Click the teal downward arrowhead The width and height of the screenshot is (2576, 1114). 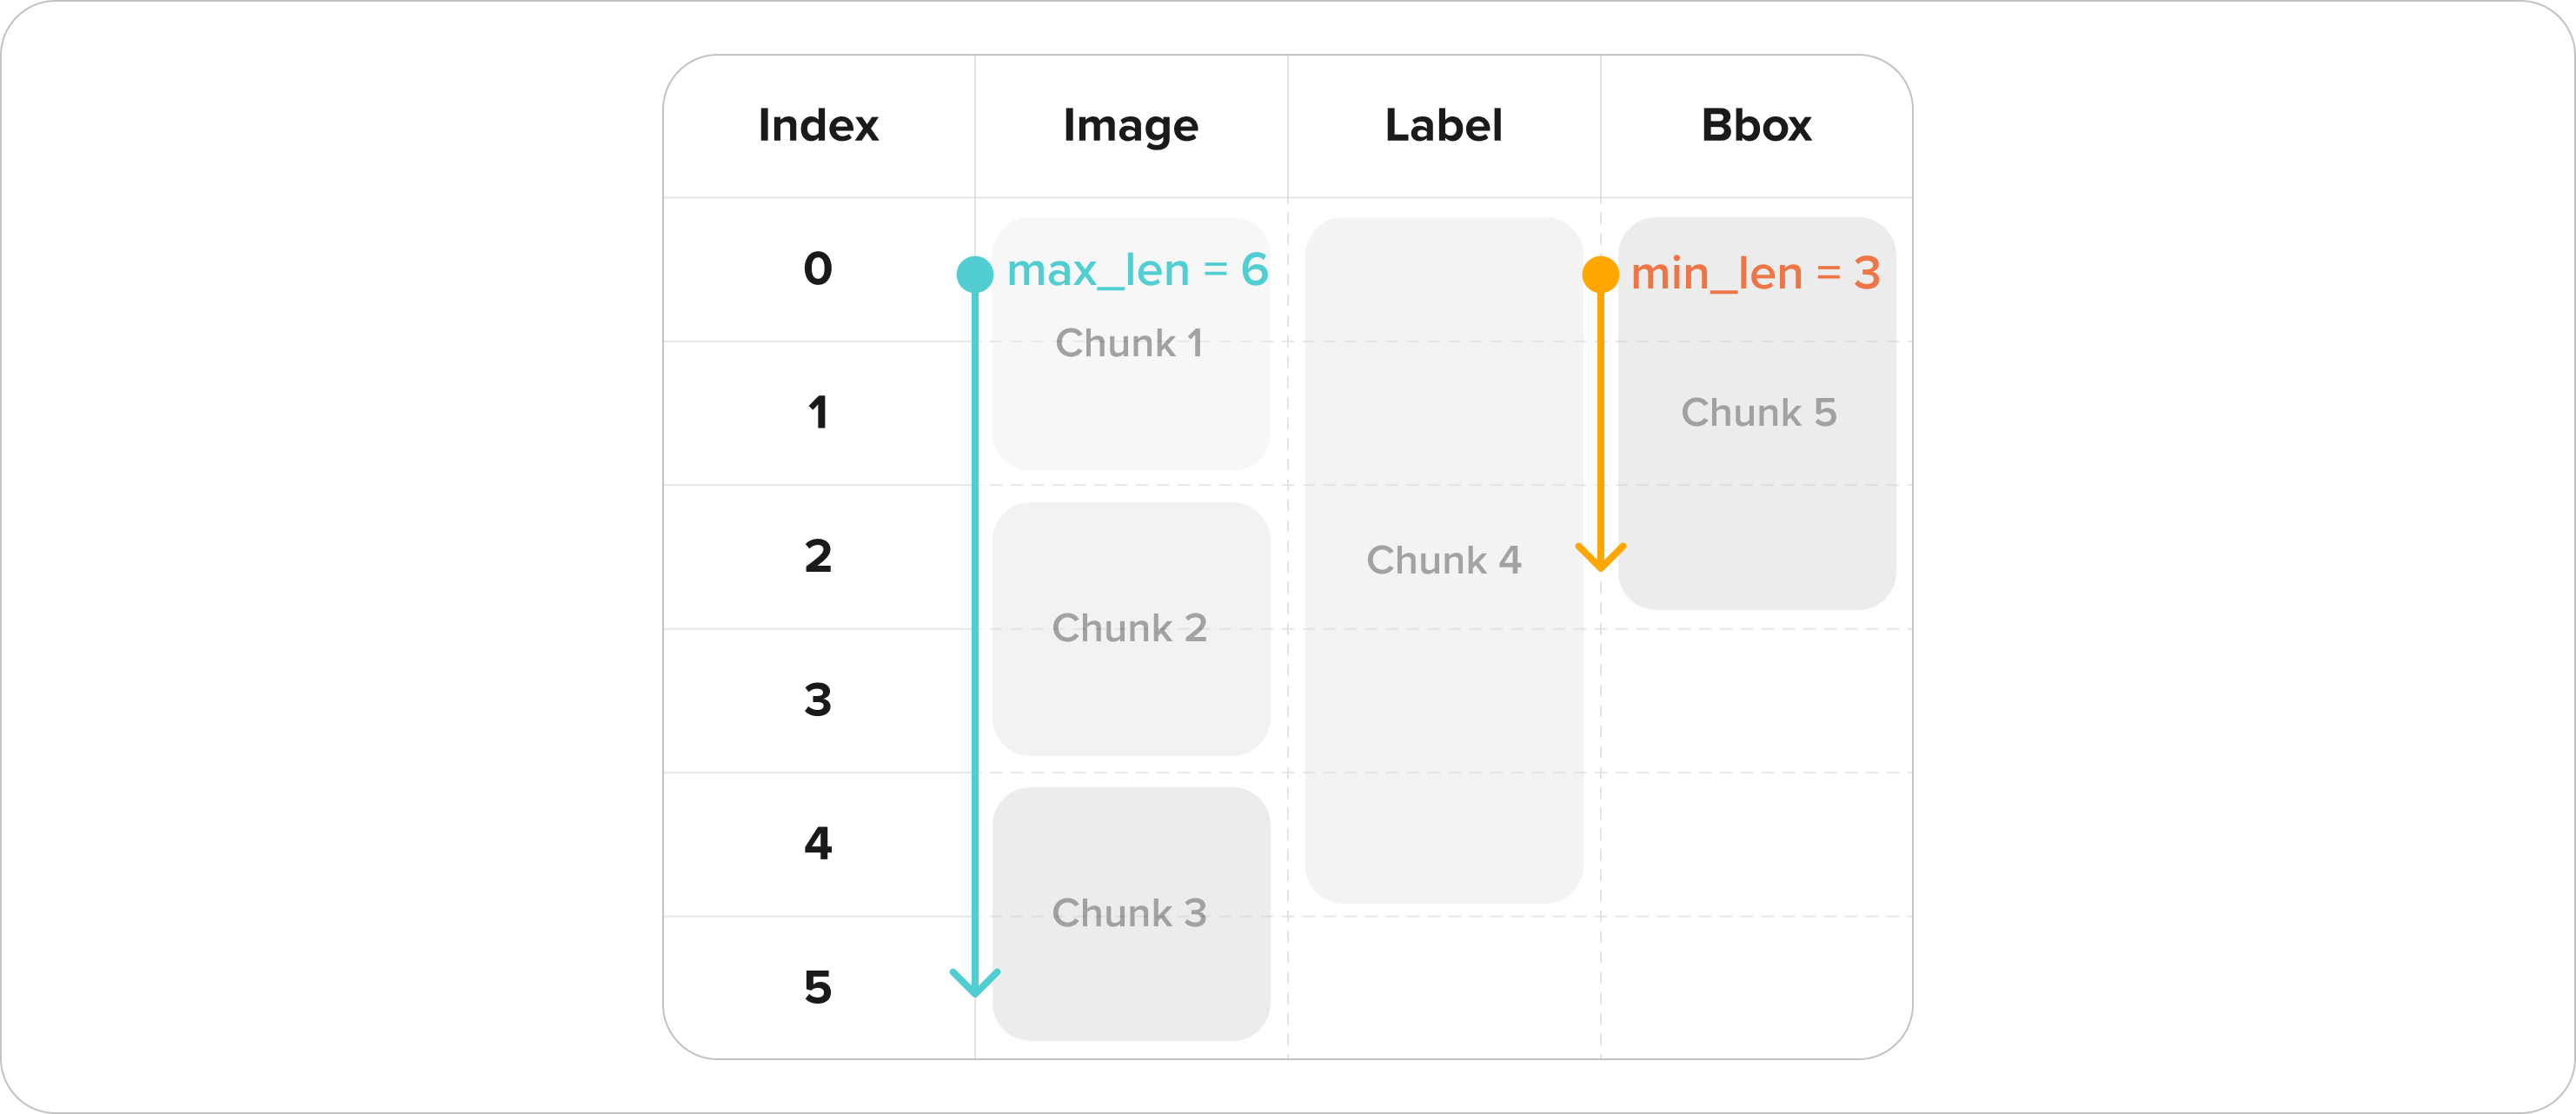pos(975,982)
